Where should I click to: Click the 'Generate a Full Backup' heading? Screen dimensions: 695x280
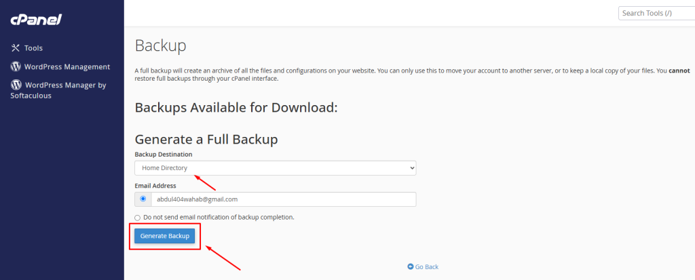pos(206,139)
